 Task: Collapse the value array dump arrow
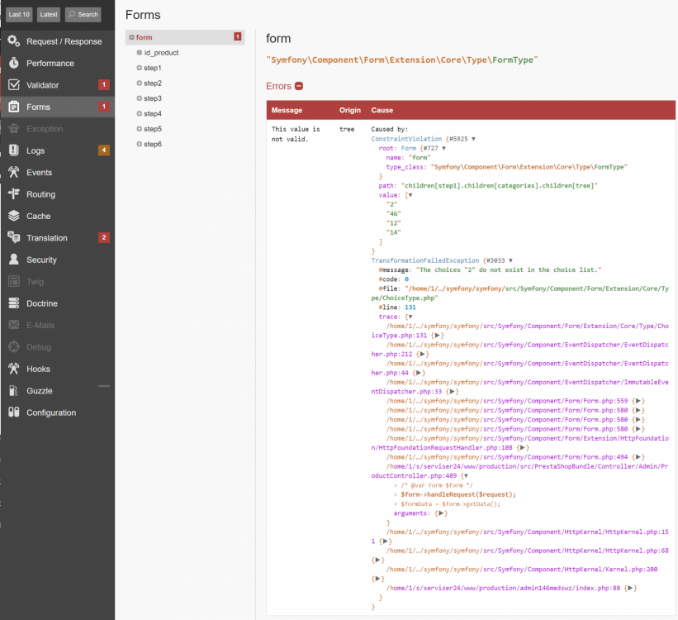tap(410, 195)
